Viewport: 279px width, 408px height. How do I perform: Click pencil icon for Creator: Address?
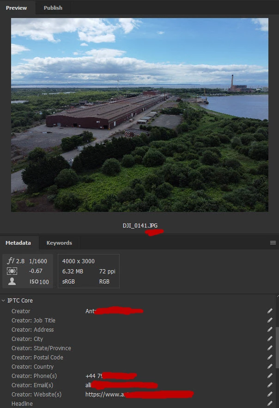270,329
